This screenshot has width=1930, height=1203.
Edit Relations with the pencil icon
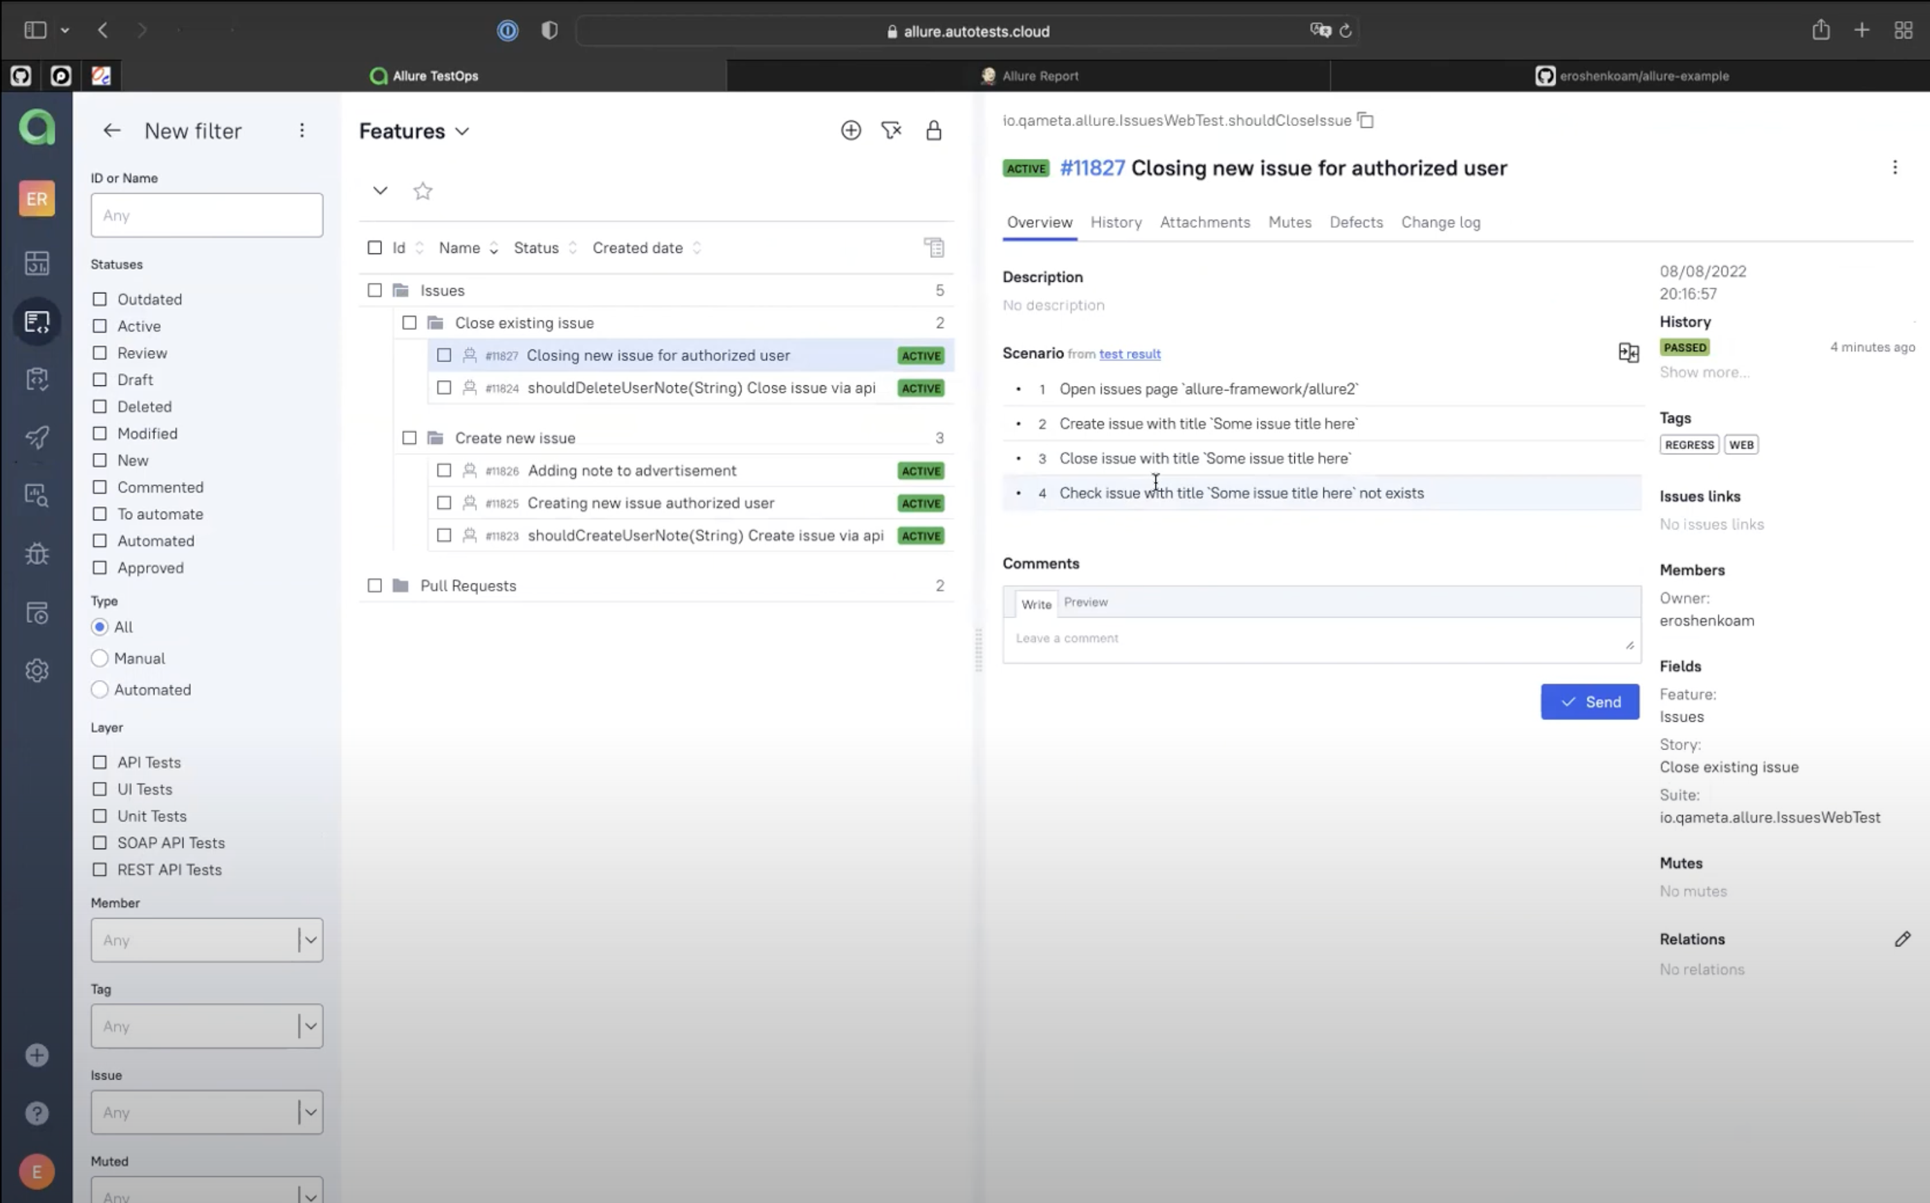[x=1901, y=940]
